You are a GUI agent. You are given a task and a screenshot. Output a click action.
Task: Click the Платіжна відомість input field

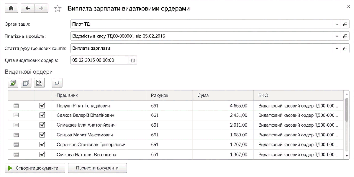(x=202, y=36)
